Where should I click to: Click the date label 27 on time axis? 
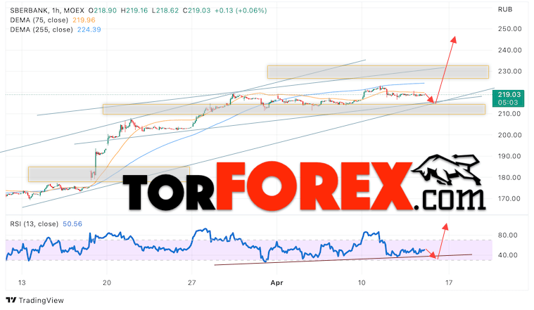click(192, 283)
